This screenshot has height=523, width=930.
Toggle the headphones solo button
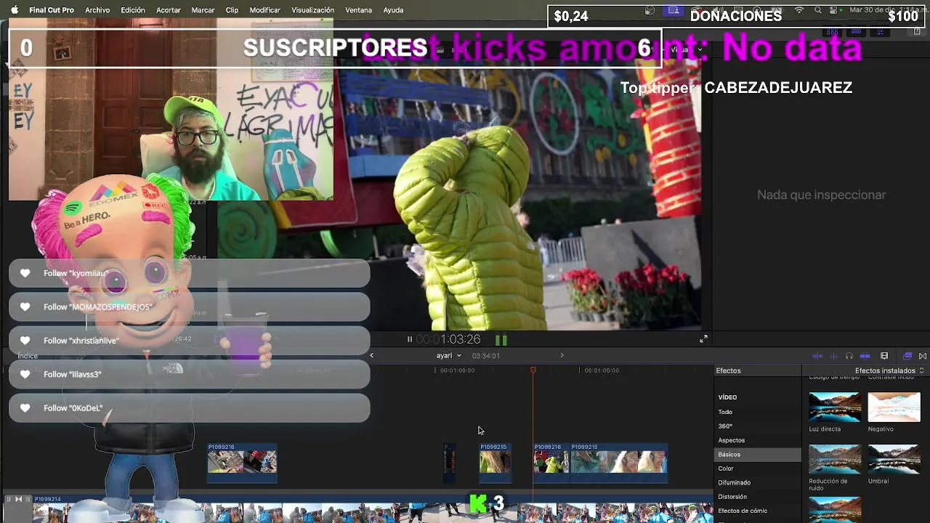click(849, 356)
